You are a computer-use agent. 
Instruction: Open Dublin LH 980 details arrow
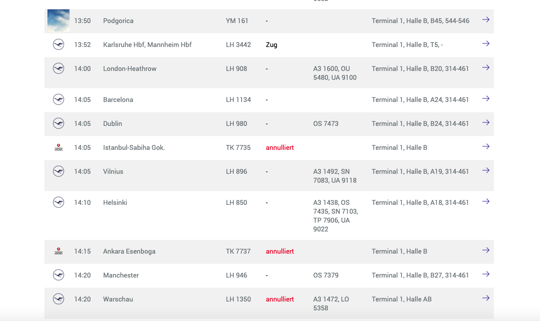pos(486,123)
